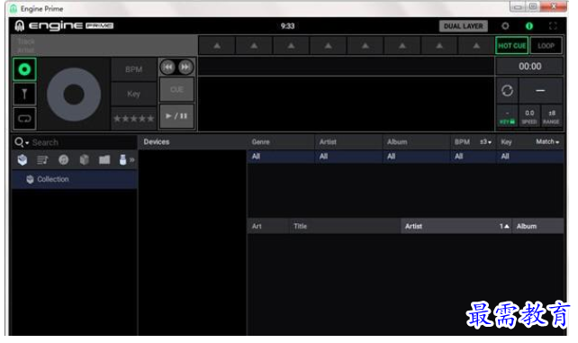The width and height of the screenshot is (578, 343).
Task: Sort track list by Album column
Action: (537, 226)
